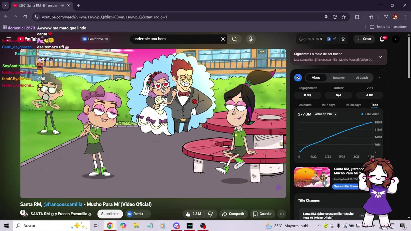411x231 pixels.
Task: Bookmark this page with the star icon
Action: tap(344, 17)
